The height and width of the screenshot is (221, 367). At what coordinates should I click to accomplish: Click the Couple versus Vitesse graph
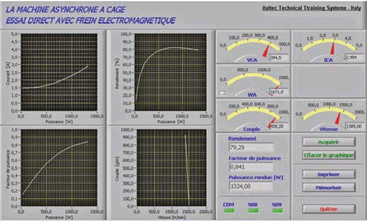coord(171,168)
